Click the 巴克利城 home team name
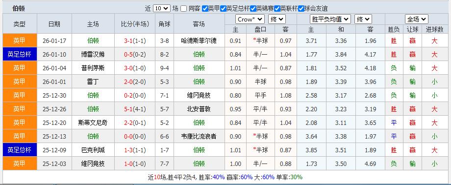Screen dimensions: 451x185 (x=93, y=150)
